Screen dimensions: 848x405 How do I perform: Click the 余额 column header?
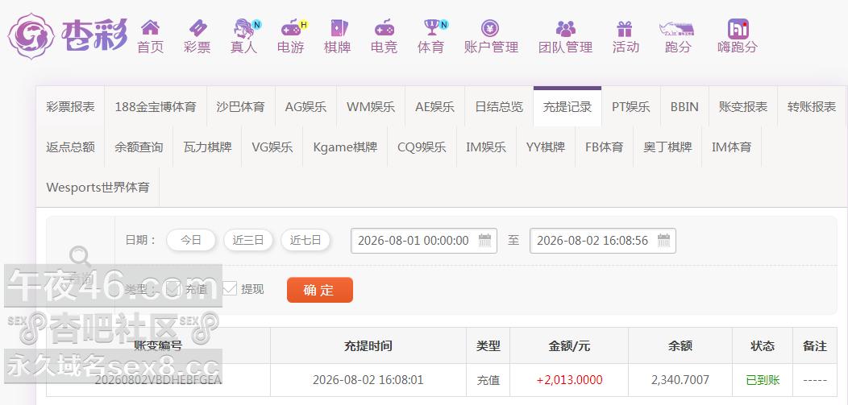click(680, 346)
